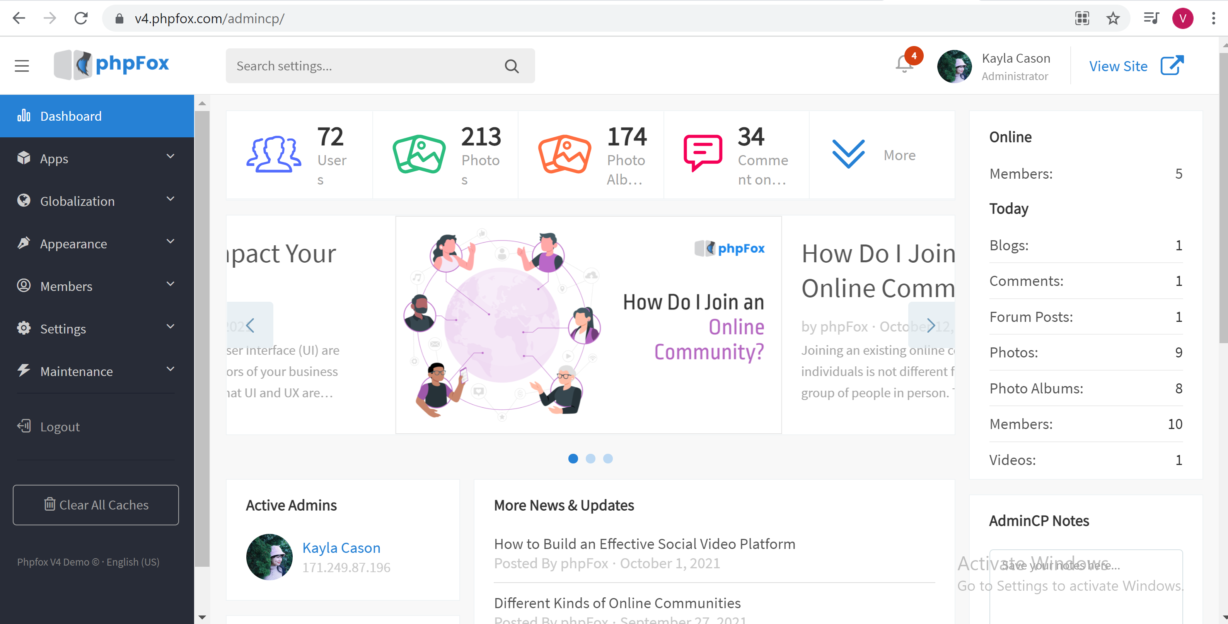Screen dimensions: 1228x624
Task: Click the sidebar scroll-down arrow
Action: tap(202, 617)
